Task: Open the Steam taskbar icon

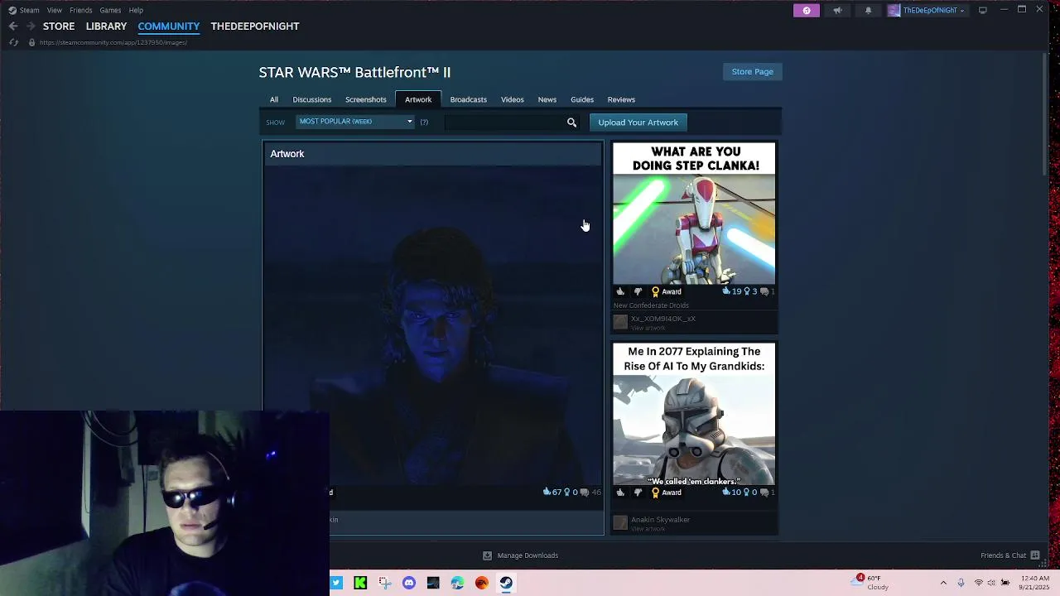Action: pos(506,583)
